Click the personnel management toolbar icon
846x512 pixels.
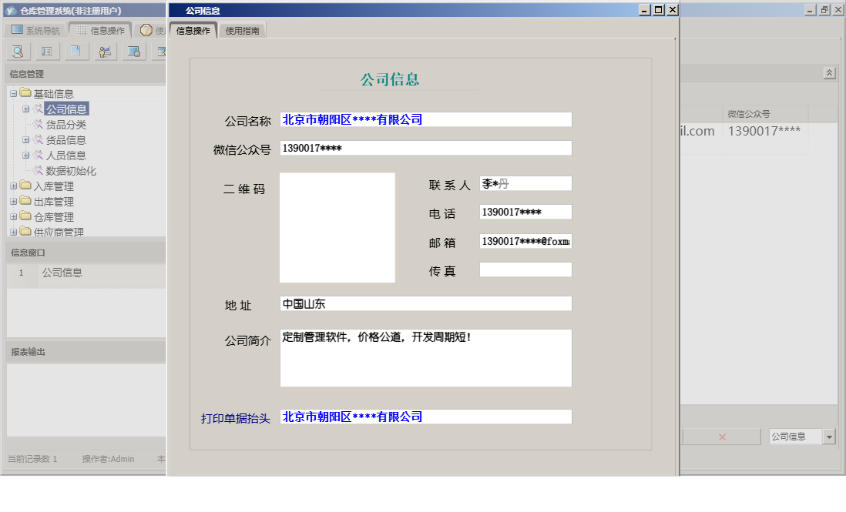coord(105,51)
